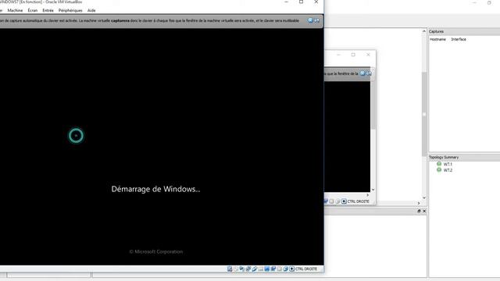Open the Périphériques menu
The width and height of the screenshot is (500, 281).
70,10
